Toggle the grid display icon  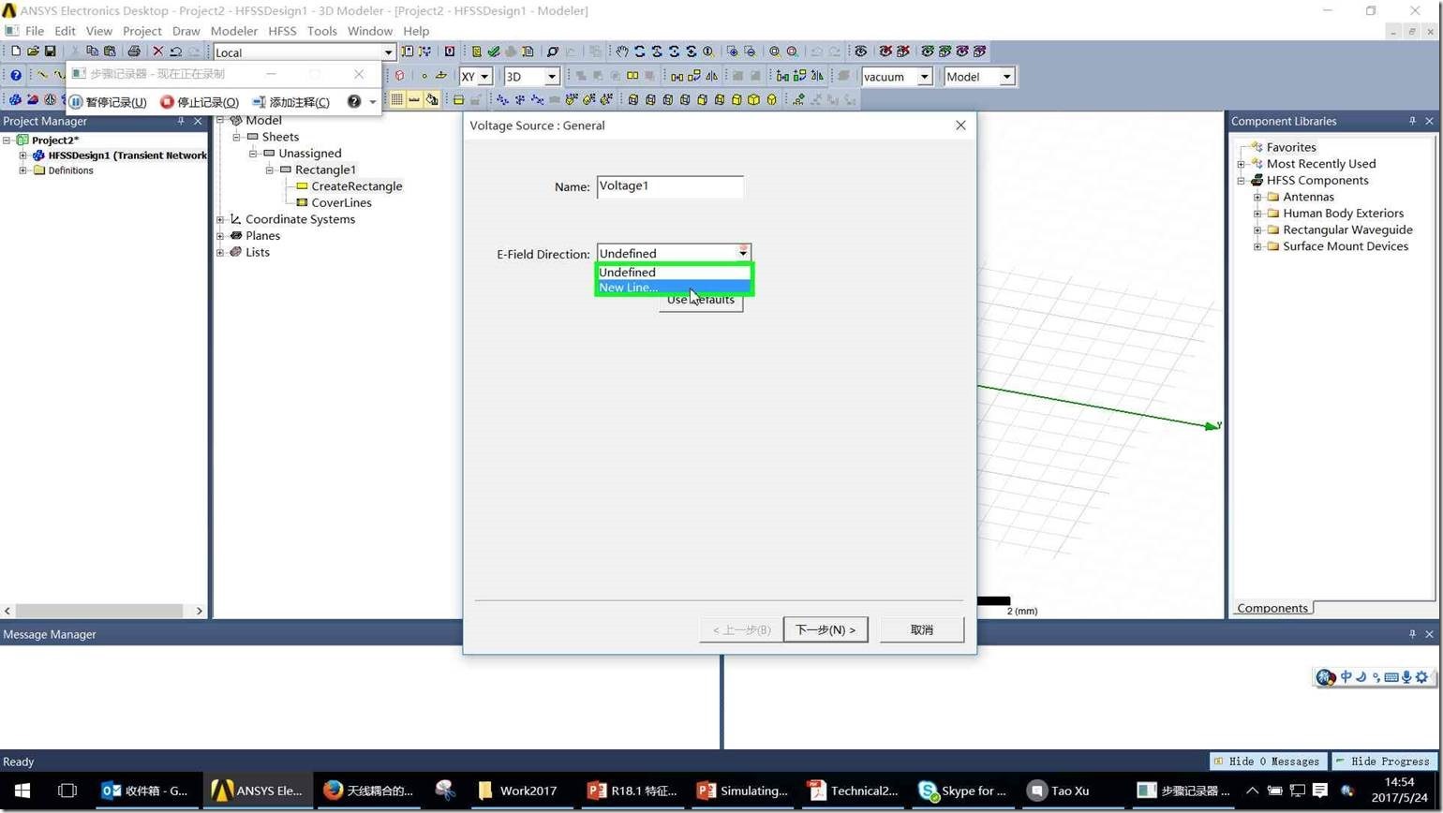(x=397, y=99)
